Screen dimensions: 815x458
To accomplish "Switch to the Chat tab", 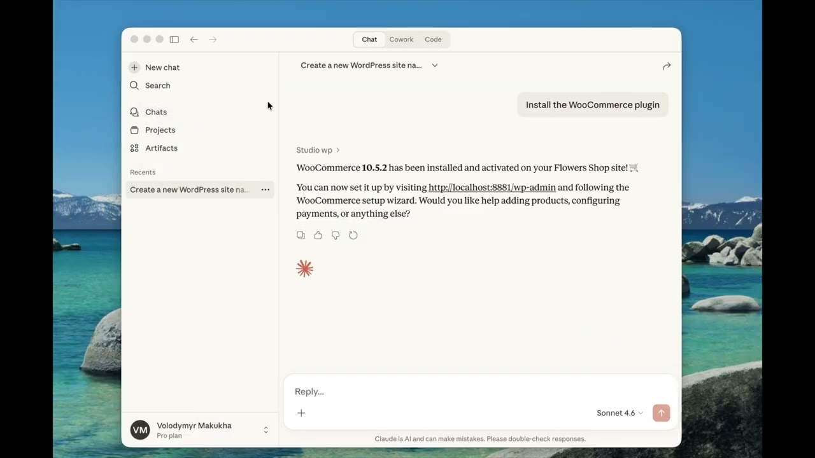I will coord(369,39).
